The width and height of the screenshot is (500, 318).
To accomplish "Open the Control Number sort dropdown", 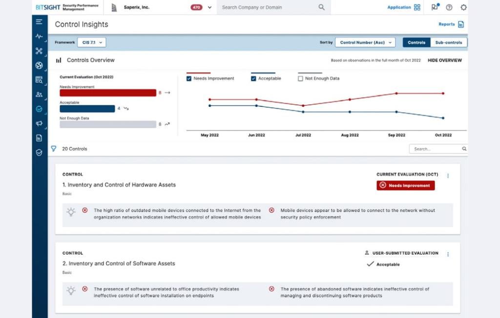I will coord(365,42).
